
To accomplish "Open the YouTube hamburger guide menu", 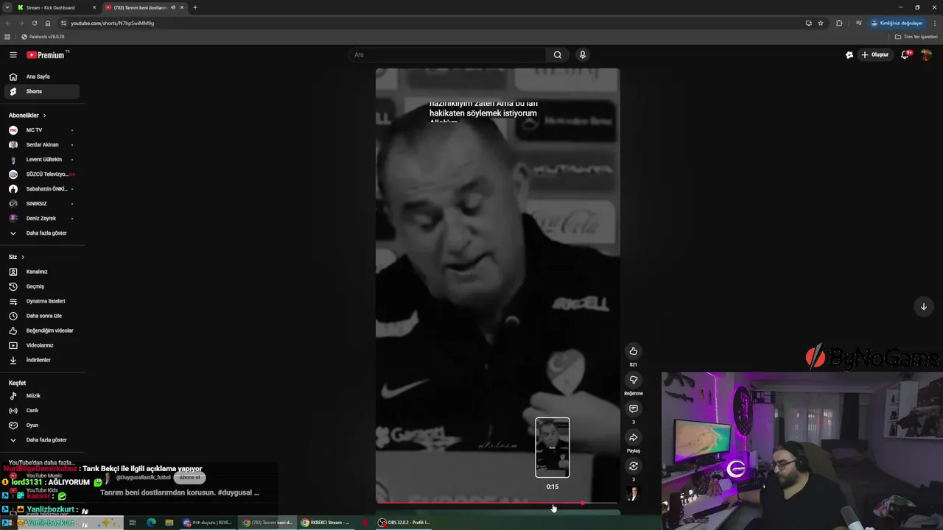I will click(13, 55).
